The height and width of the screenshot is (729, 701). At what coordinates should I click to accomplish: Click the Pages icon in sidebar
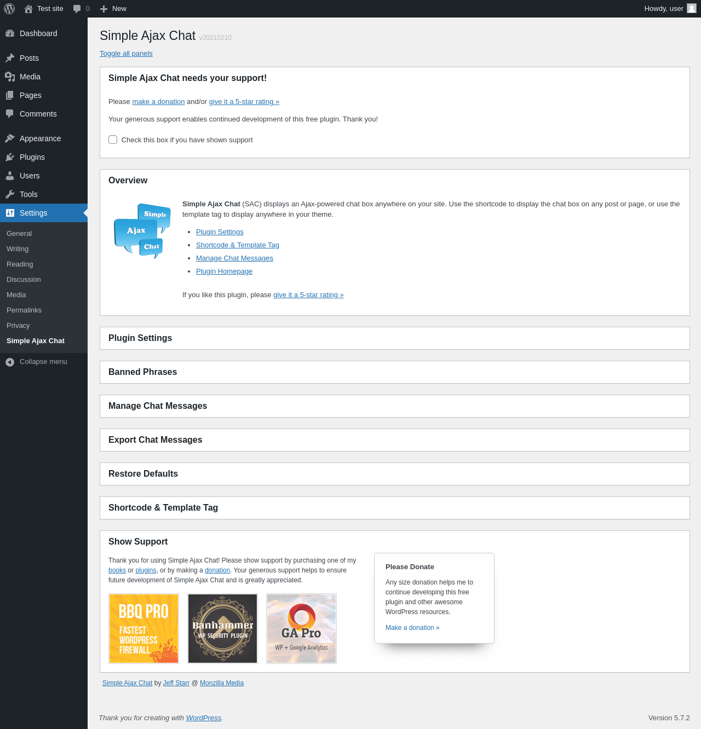click(10, 95)
